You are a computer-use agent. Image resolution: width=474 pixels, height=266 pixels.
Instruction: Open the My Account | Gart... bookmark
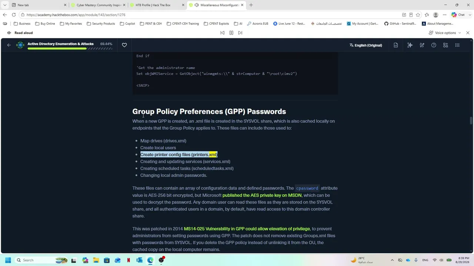(x=363, y=24)
